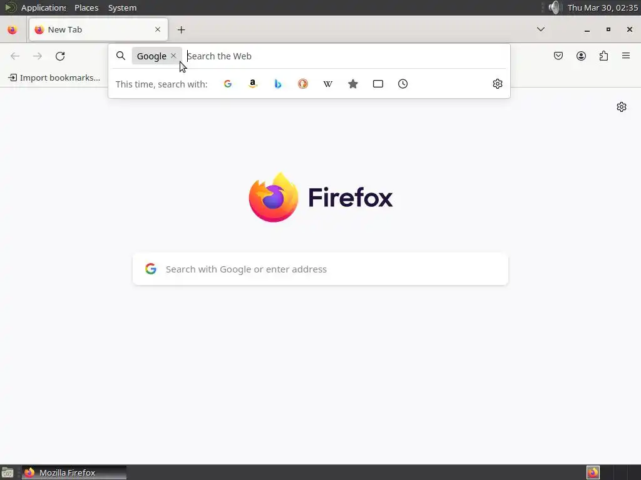Minimize the Firefox window
This screenshot has height=480, width=641.
click(x=587, y=30)
